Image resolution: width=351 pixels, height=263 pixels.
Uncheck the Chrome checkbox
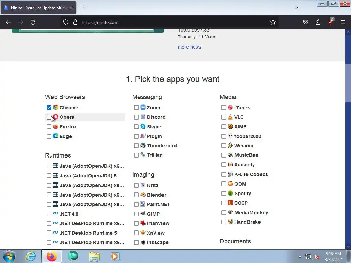tap(49, 108)
